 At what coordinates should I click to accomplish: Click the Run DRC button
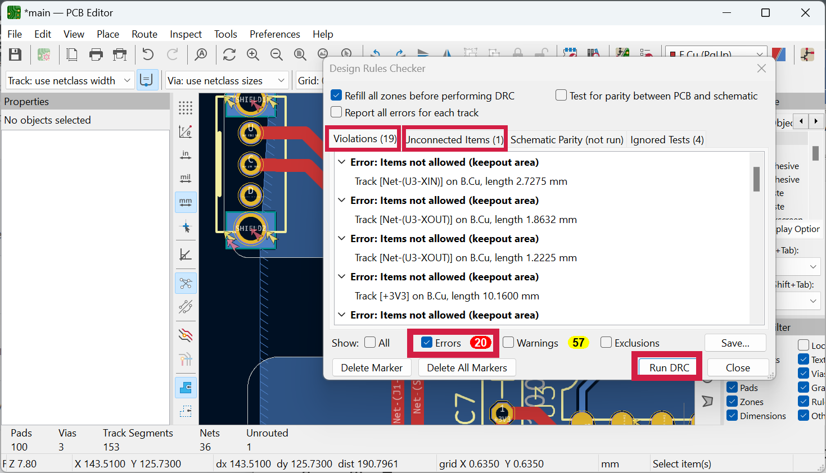point(669,367)
